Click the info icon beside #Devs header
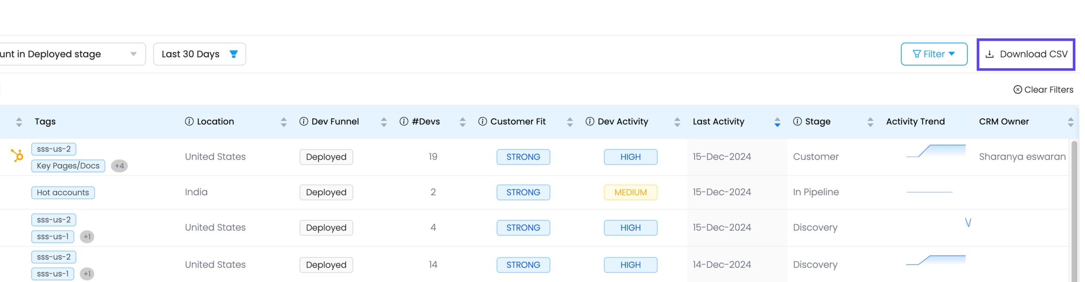This screenshot has width=1085, height=282. (404, 121)
